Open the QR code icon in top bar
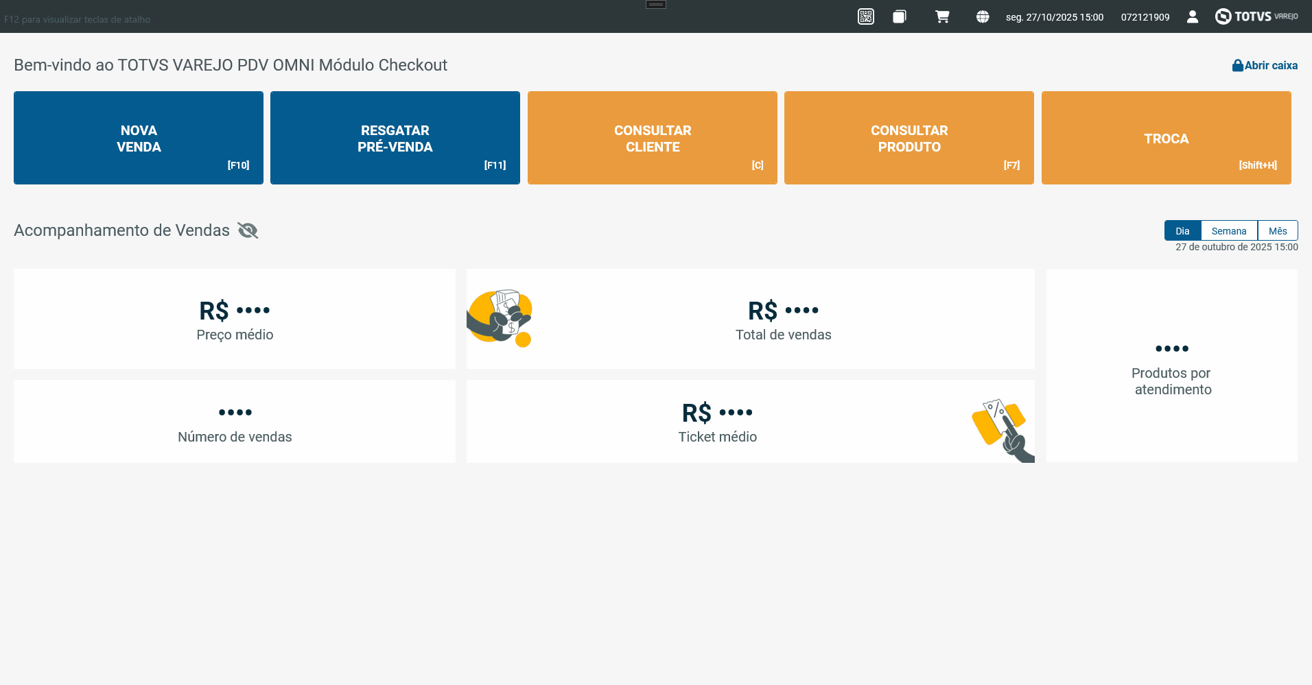The width and height of the screenshot is (1312, 685). coord(866,16)
